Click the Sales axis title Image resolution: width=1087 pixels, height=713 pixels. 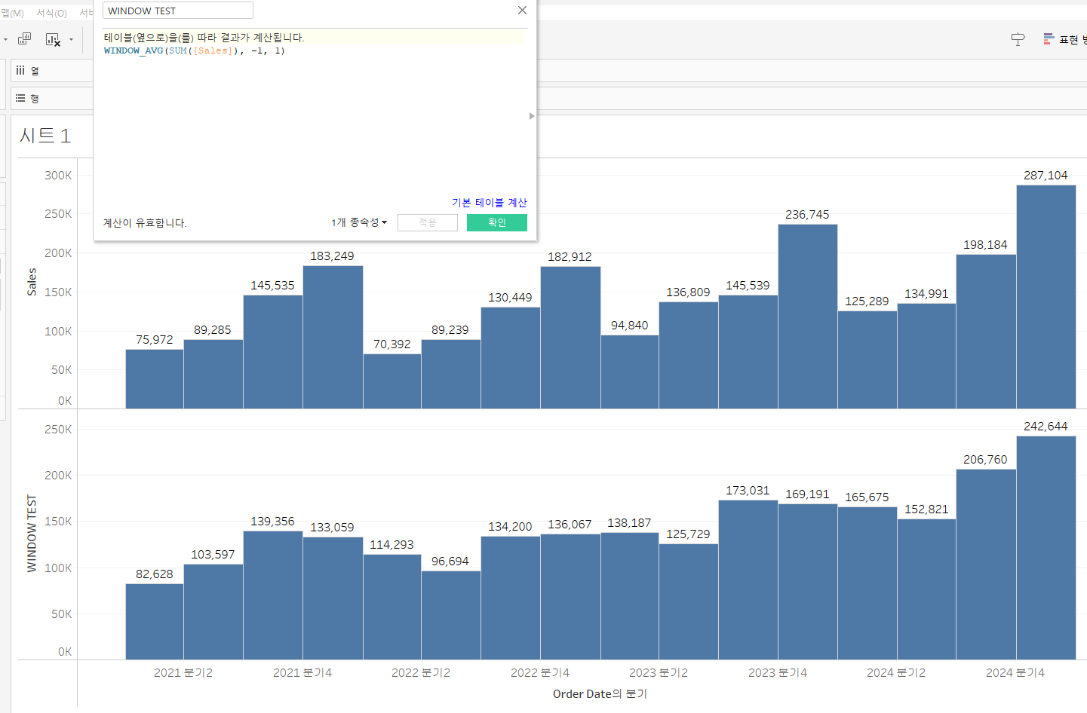pos(32,281)
